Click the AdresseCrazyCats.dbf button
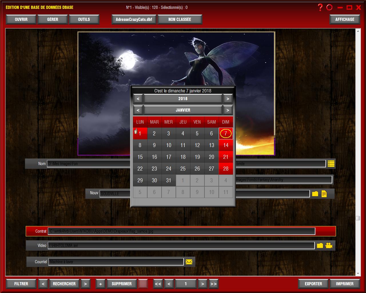This screenshot has width=366, height=293. coord(134,19)
